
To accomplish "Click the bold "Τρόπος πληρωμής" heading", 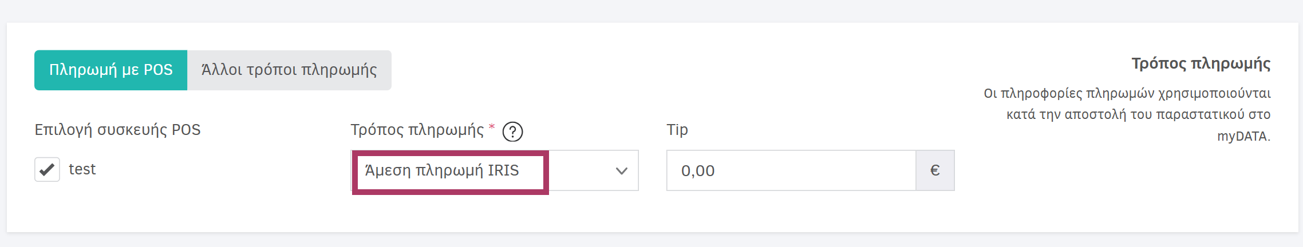I will (x=1201, y=63).
